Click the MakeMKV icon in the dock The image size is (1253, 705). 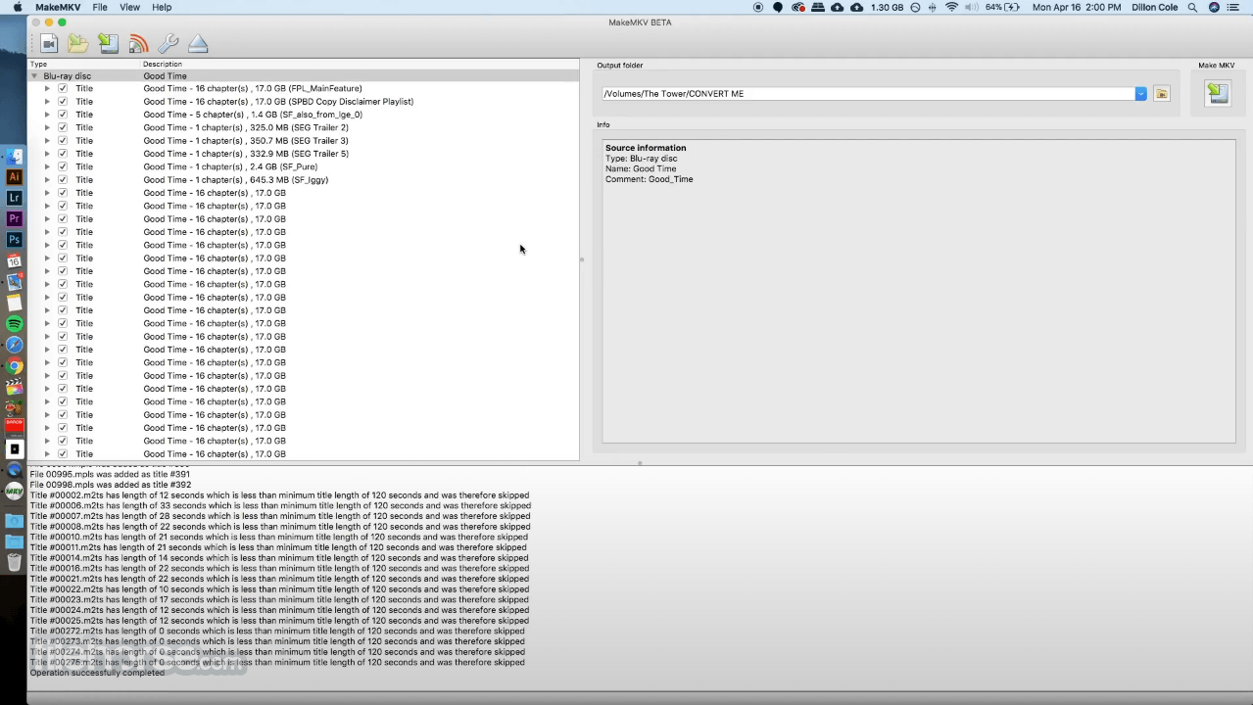(x=15, y=492)
